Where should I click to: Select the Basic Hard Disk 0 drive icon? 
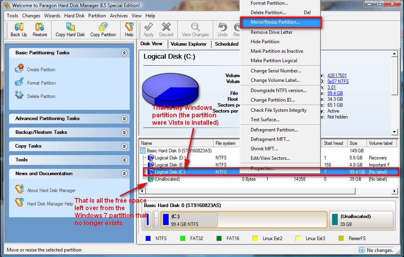pos(143,150)
